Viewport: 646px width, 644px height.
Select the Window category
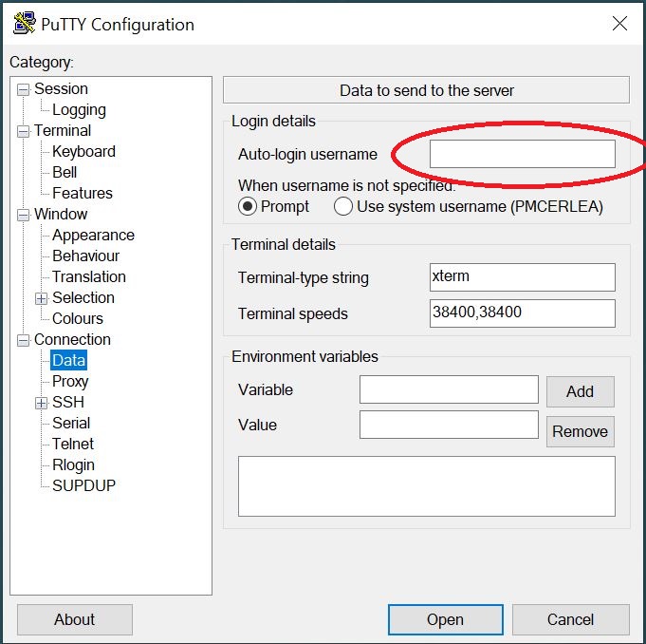click(x=61, y=214)
